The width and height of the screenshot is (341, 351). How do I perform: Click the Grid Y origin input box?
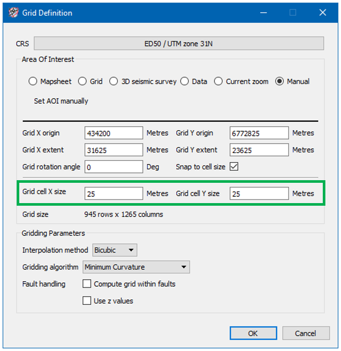(x=259, y=133)
